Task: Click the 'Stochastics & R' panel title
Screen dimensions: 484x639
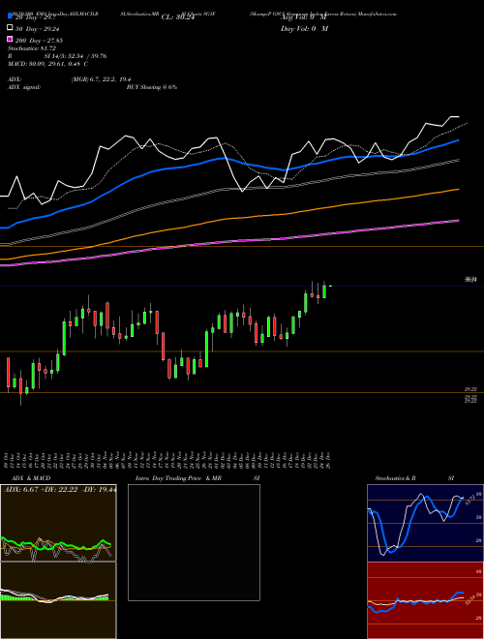Action: coord(395,478)
